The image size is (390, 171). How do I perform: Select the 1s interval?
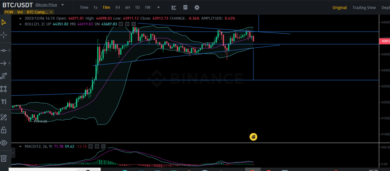coord(95,7)
